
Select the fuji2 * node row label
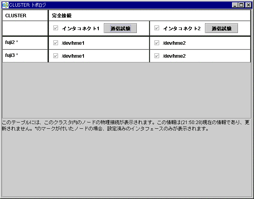(x=11, y=42)
